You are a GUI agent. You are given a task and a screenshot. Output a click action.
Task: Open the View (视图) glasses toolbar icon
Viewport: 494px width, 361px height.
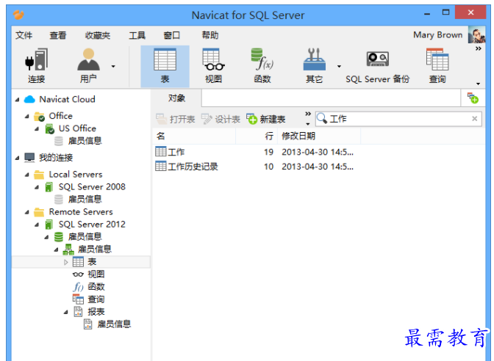click(213, 59)
